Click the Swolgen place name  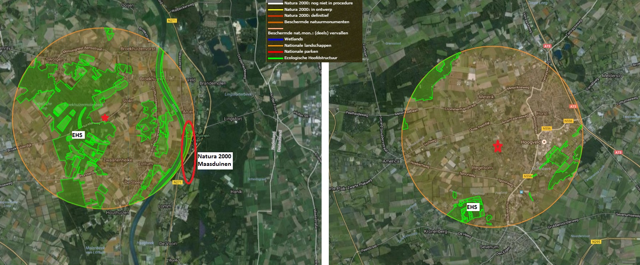pyautogui.click(x=54, y=59)
